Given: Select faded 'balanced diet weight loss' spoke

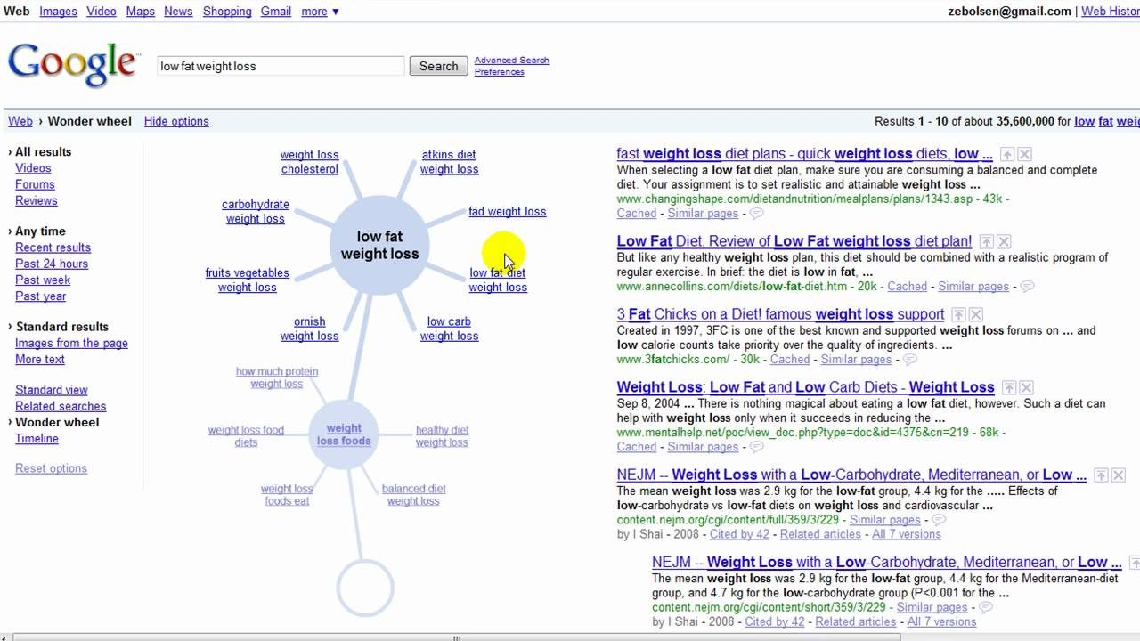Looking at the screenshot, I should 413,495.
